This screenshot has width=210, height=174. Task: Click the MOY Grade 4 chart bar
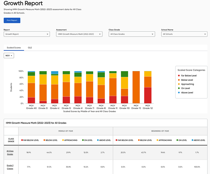55,87
